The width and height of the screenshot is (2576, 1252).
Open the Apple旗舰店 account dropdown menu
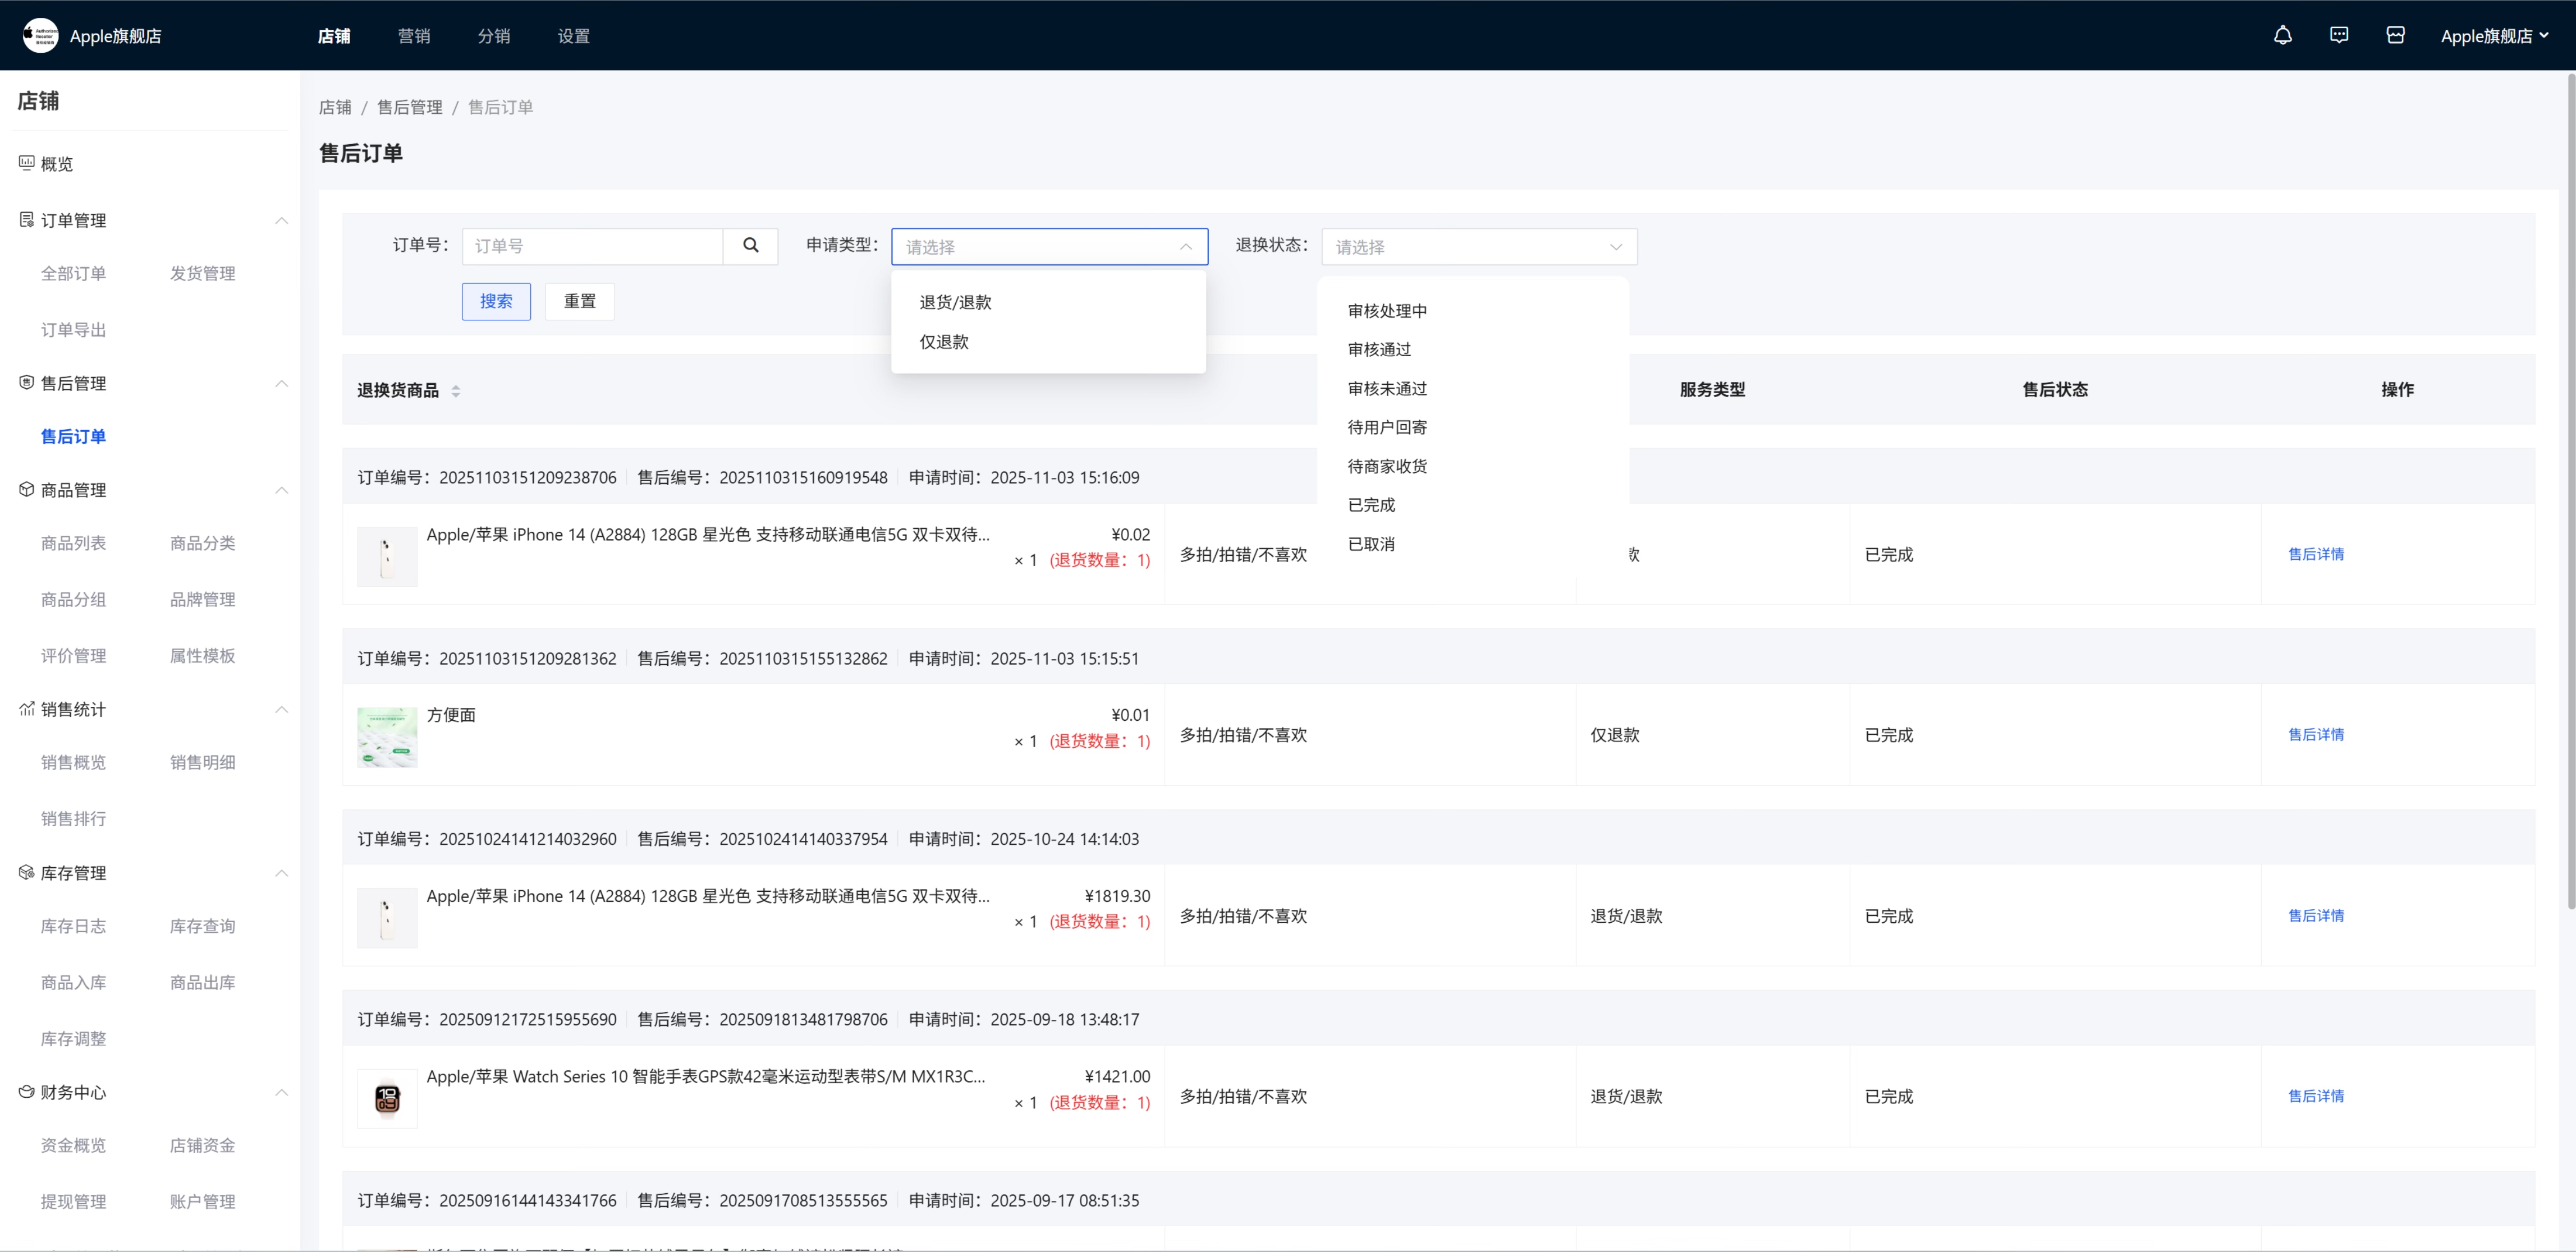[x=2494, y=36]
